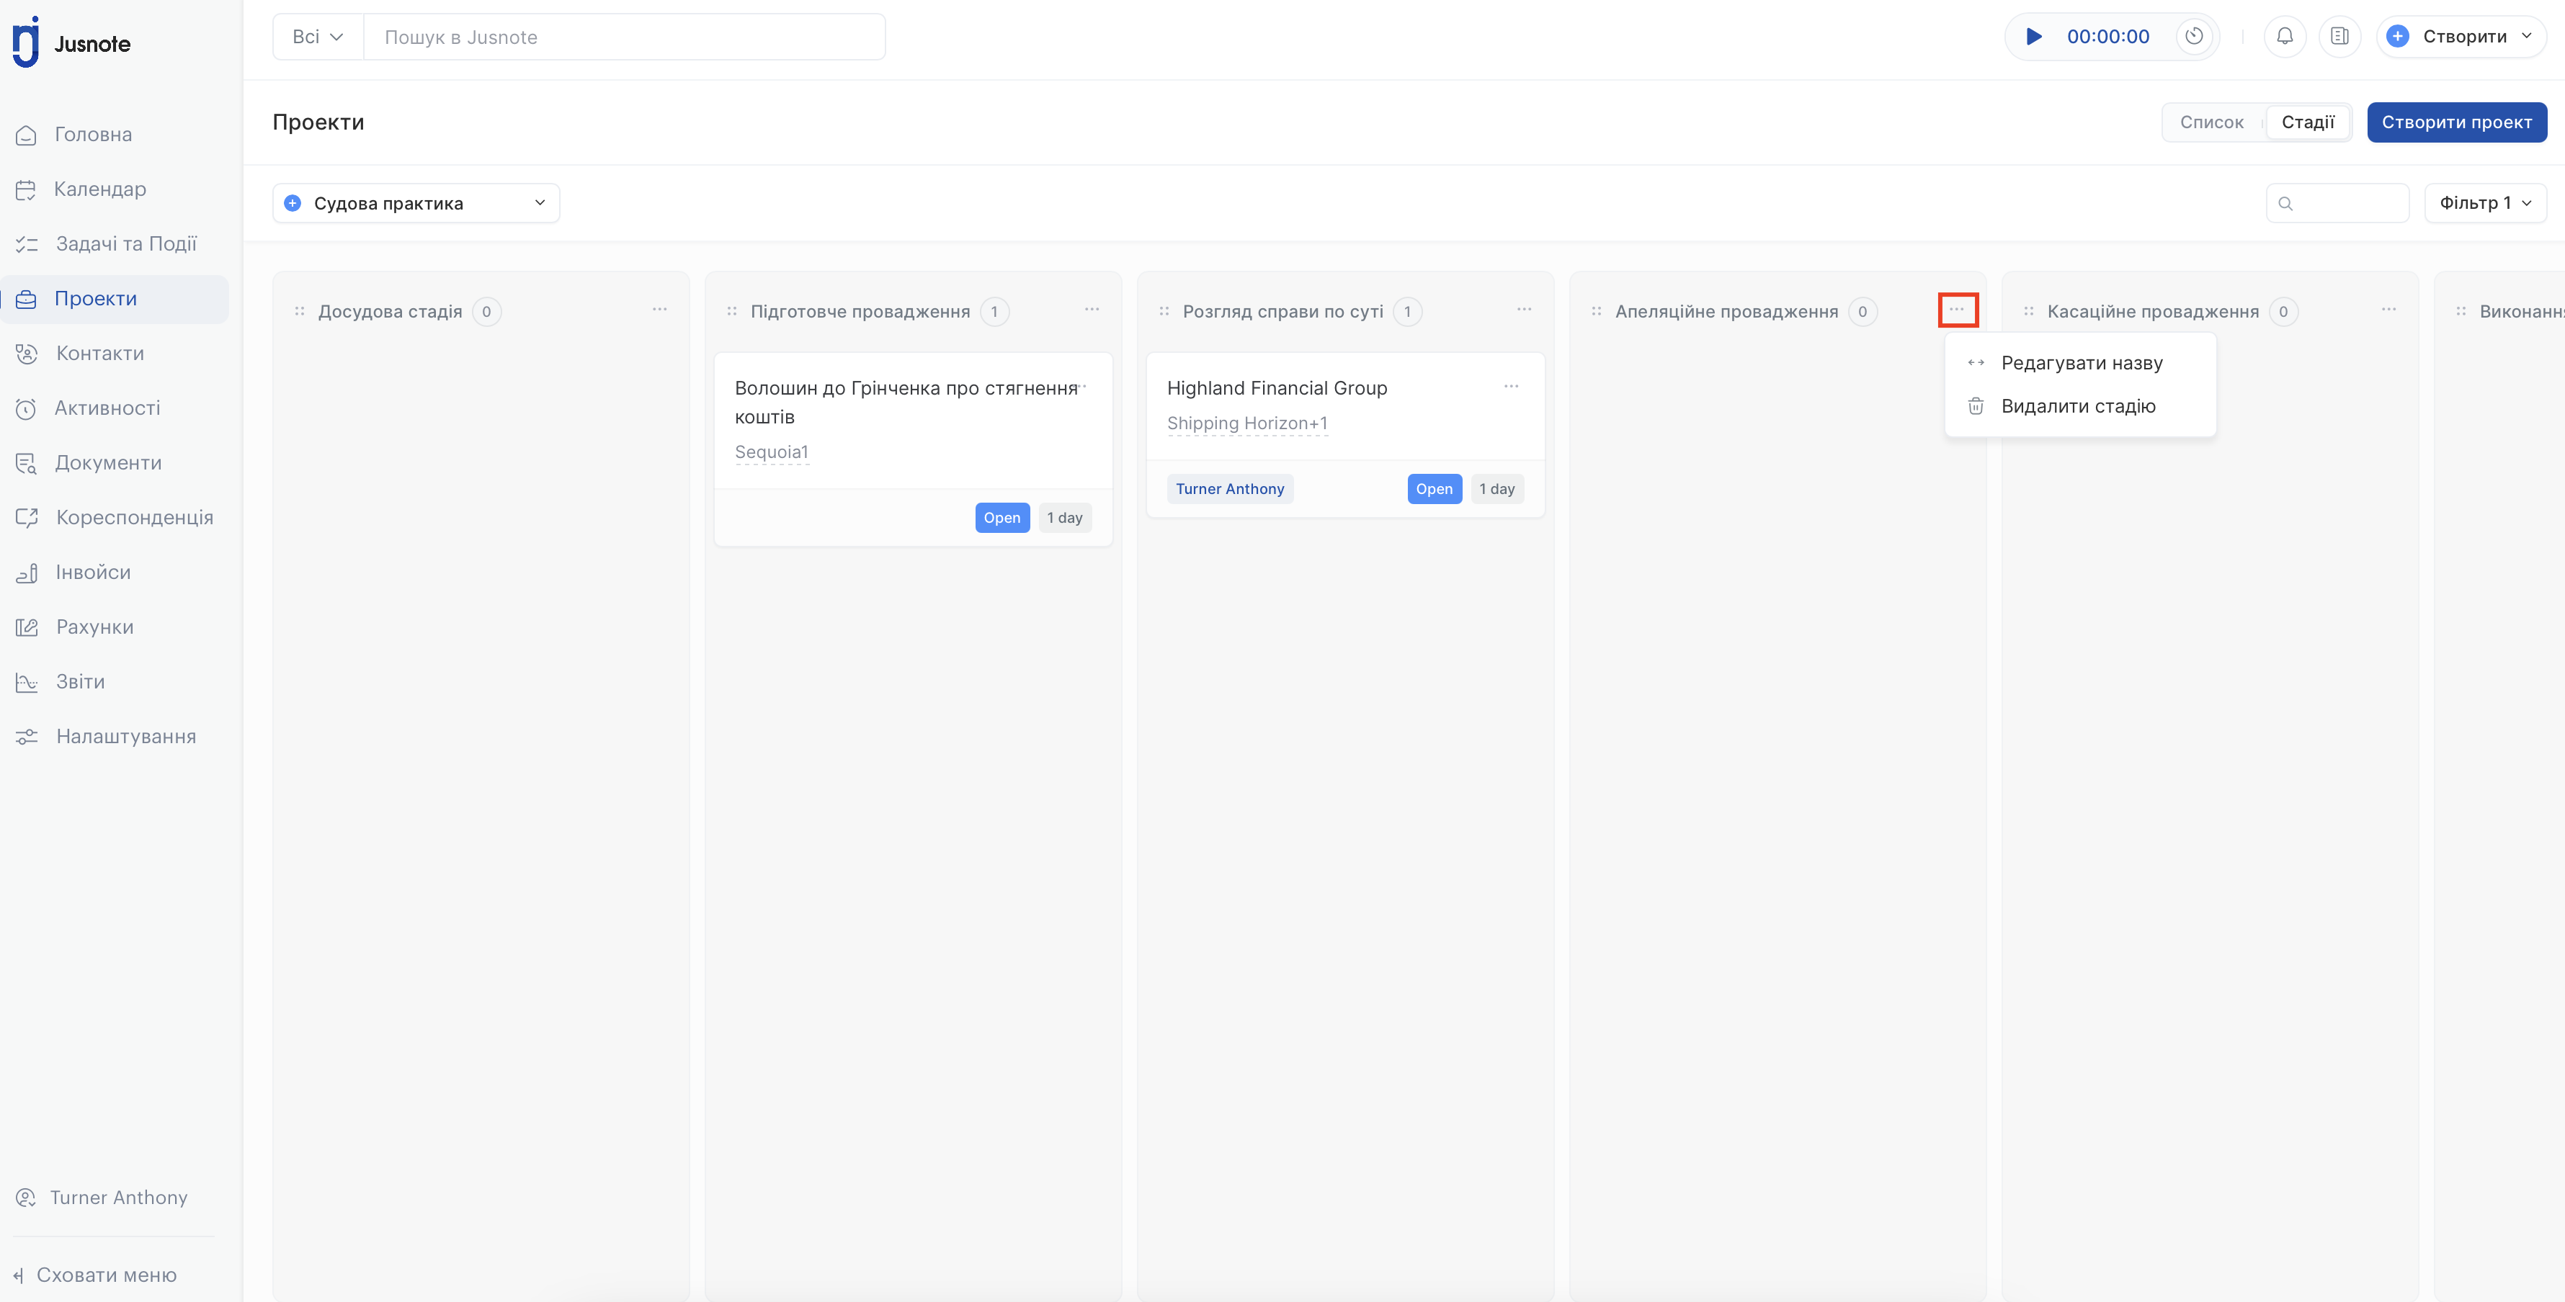Image resolution: width=2565 pixels, height=1302 pixels.
Task: Click Open status on Волошин card
Action: click(1002, 518)
